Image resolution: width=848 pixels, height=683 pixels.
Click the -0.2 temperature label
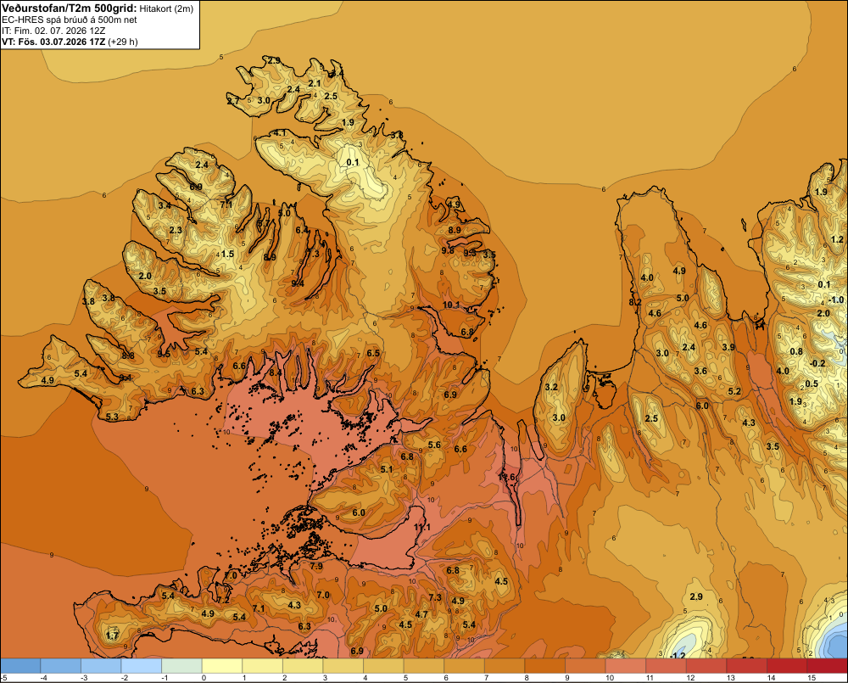tap(817, 363)
